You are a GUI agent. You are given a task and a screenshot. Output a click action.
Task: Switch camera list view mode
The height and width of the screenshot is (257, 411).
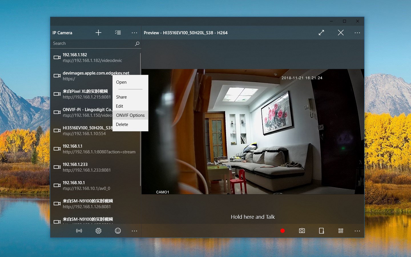coord(118,33)
